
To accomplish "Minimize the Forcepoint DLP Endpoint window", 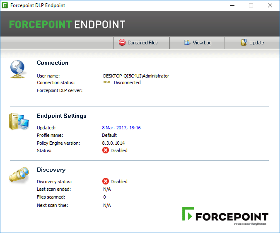I will (232, 5).
